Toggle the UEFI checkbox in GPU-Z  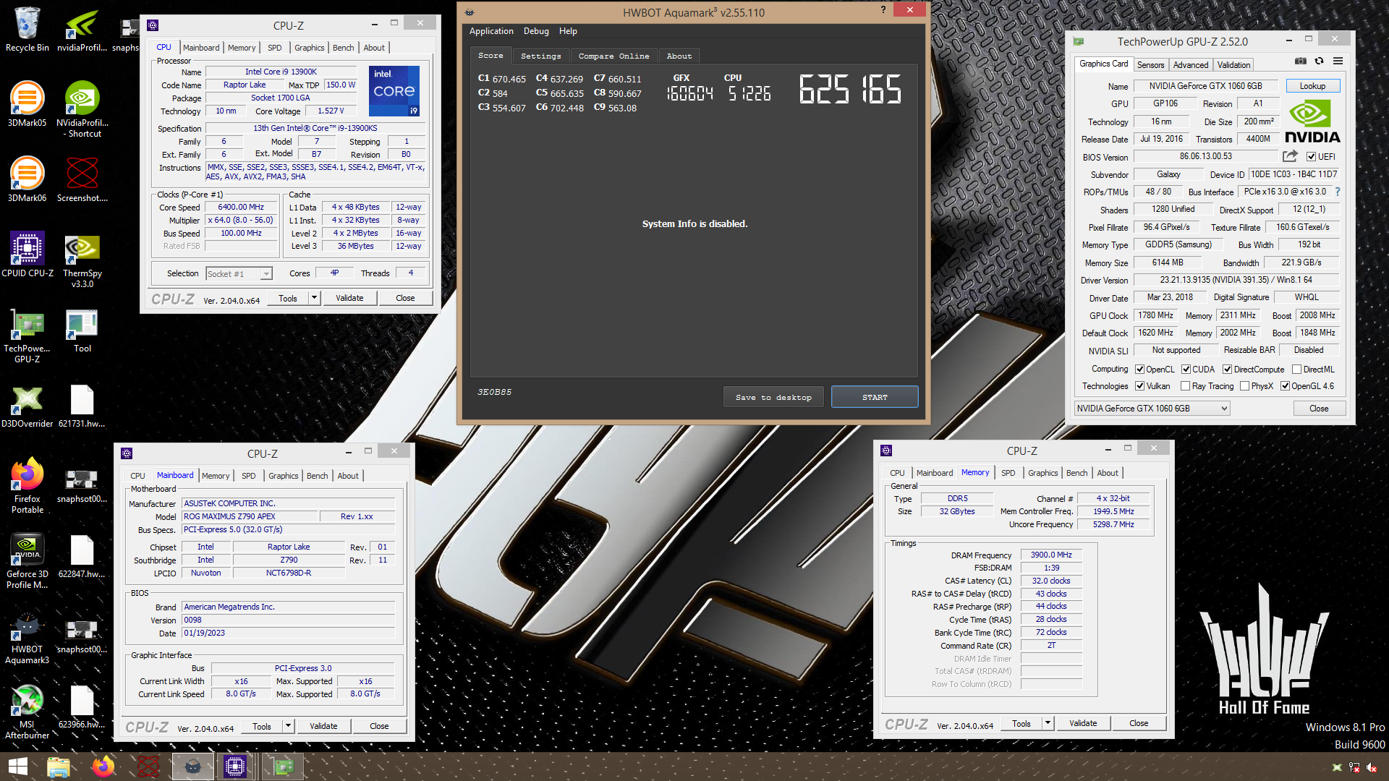[1311, 157]
